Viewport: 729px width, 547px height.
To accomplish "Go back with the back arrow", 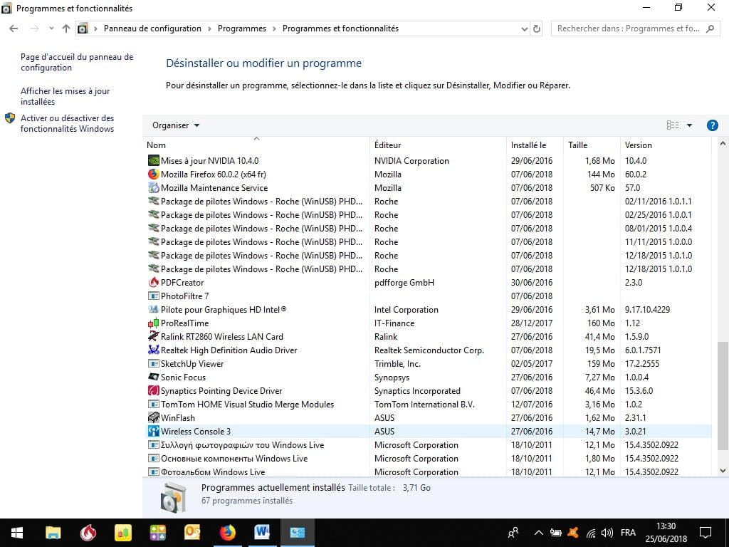I will tap(14, 28).
